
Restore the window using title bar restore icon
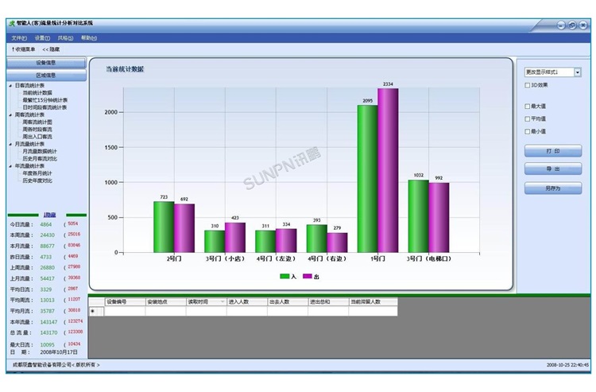click(x=571, y=25)
